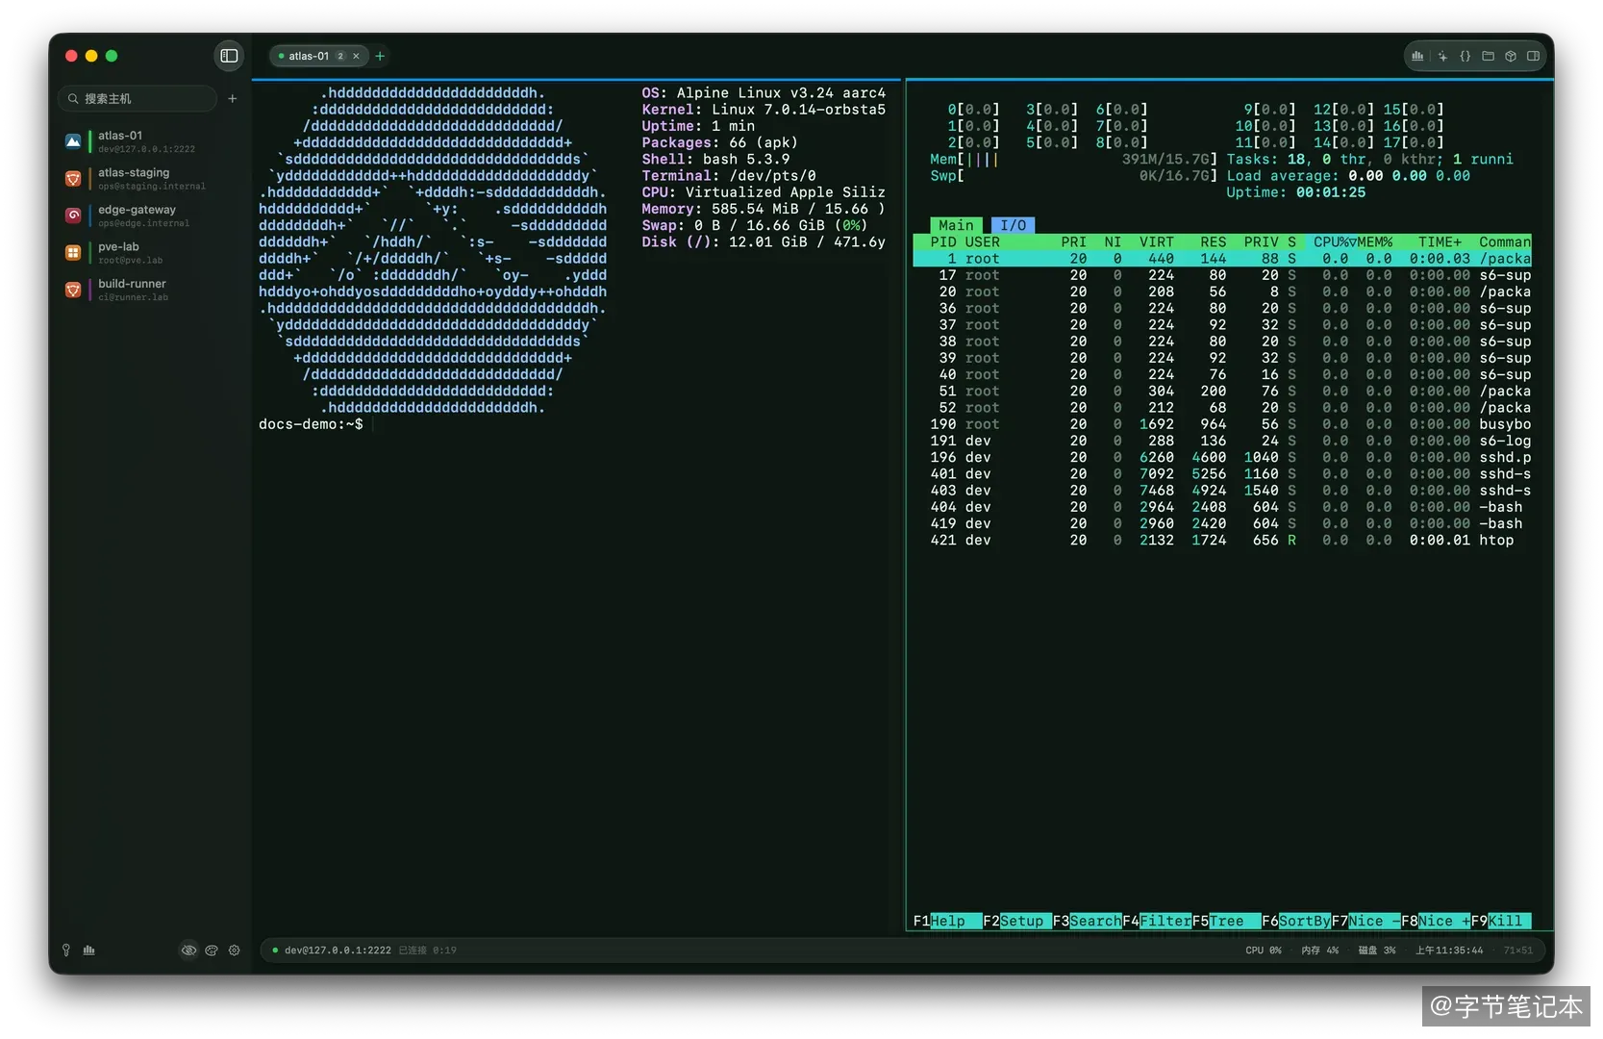Open the monitoring bar-chart icon in top toolbar
Screen dimensions: 1603x1039
[1417, 56]
